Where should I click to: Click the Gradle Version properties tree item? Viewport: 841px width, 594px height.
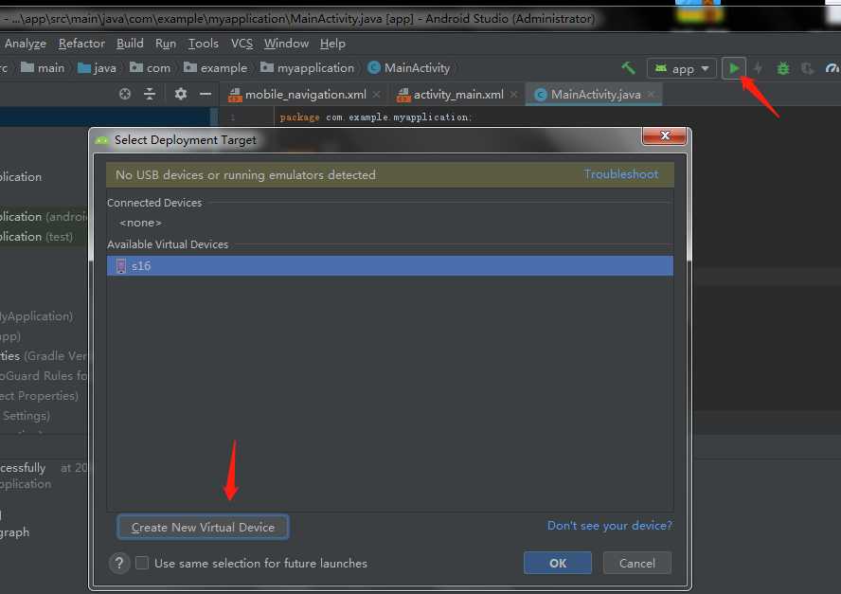point(44,356)
